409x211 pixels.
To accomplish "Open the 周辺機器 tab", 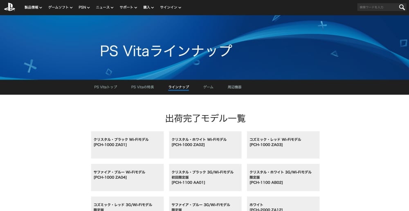I will coord(234,87).
